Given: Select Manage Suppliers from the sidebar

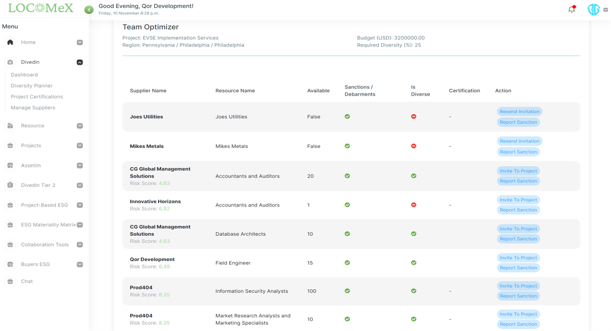Looking at the screenshot, I should pyautogui.click(x=32, y=107).
